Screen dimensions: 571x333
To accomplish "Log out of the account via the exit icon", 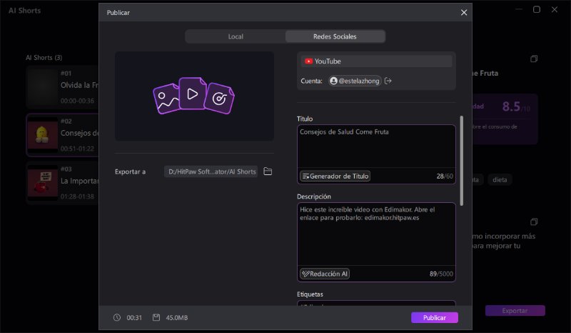I will pos(388,81).
